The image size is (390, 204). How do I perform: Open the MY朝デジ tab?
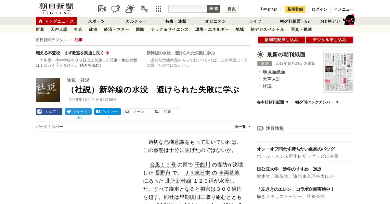tap(330, 21)
